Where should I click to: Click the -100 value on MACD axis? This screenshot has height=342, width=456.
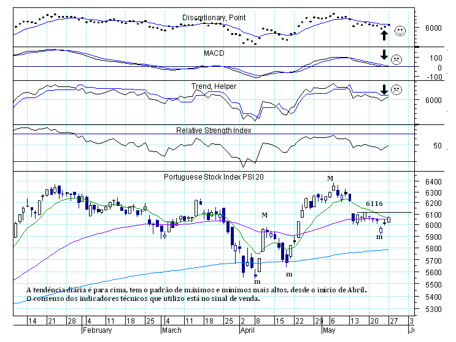435,77
